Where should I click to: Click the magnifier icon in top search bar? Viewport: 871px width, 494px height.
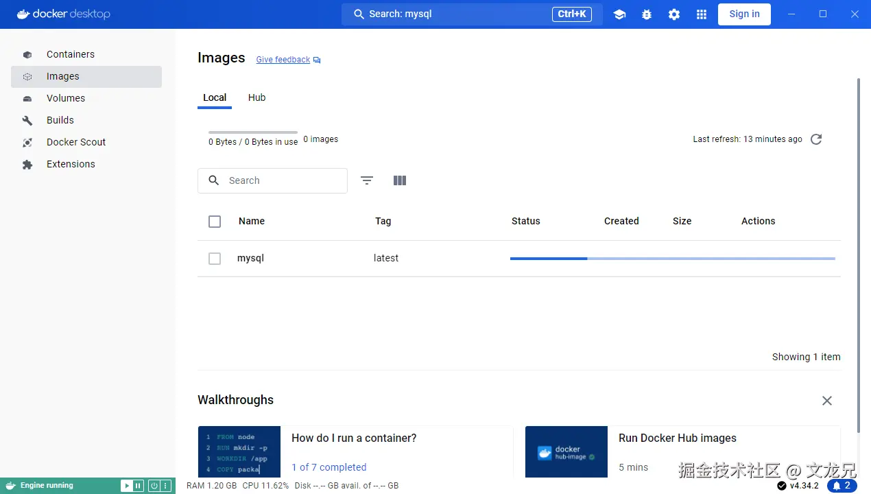[359, 14]
